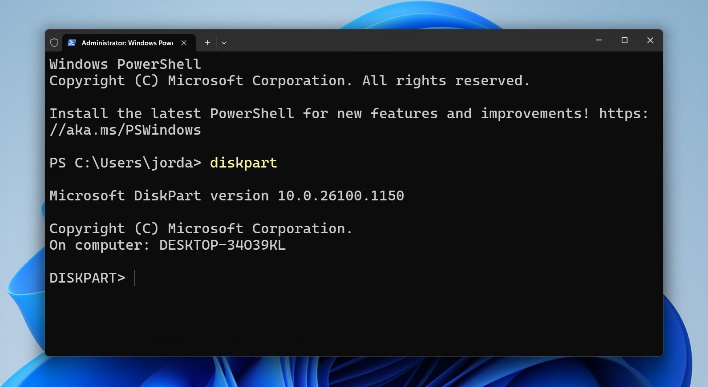Click the Windows PowerShell header line
This screenshot has height=387, width=708.
125,64
